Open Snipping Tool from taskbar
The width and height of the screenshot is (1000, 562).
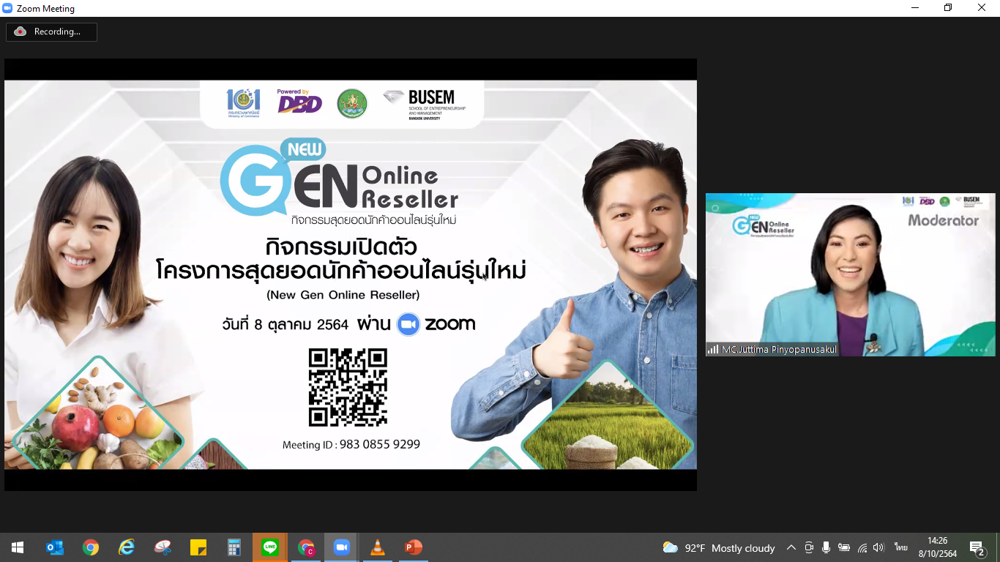tap(163, 547)
